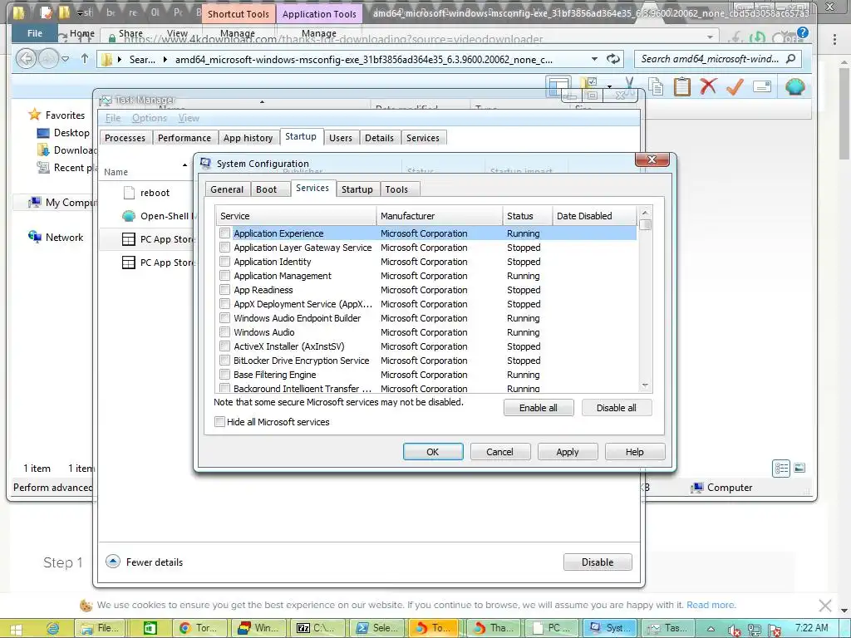The image size is (851, 638).
Task: Check Application Layer Gateway Service checkbox
Action: pyautogui.click(x=224, y=248)
